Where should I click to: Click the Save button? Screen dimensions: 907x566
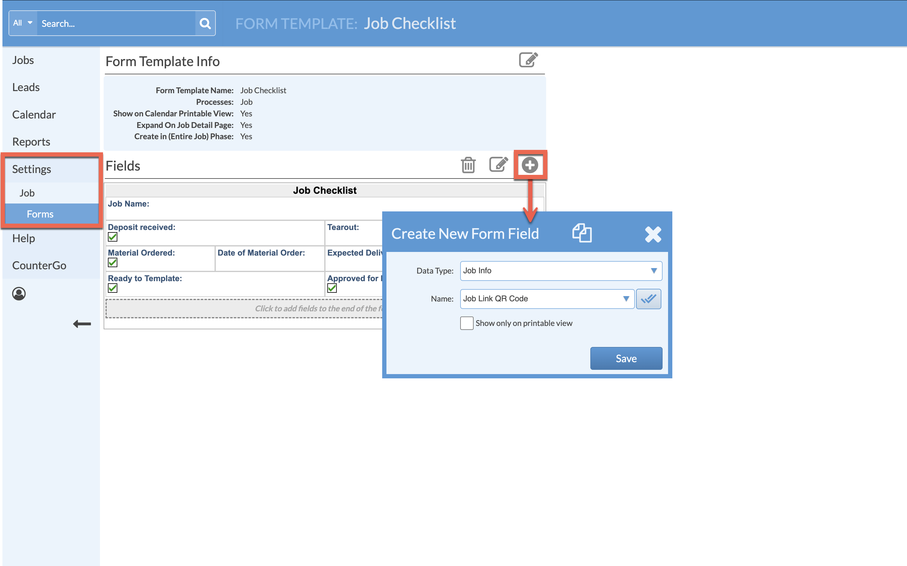626,358
